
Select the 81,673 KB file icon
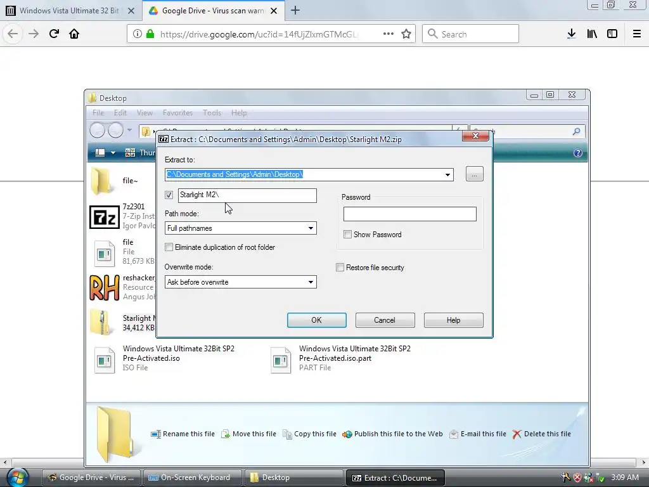click(x=104, y=254)
